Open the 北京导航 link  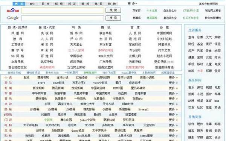click(47, 62)
